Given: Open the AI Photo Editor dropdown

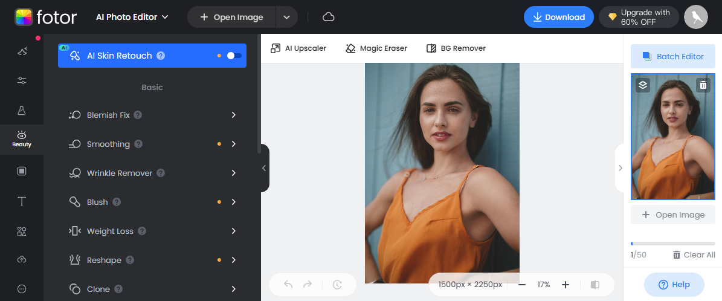Looking at the screenshot, I should pyautogui.click(x=132, y=17).
